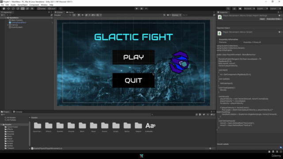Screen dimensions: 283x159
Task: Open the GameObject menu
Action: click(23, 5)
